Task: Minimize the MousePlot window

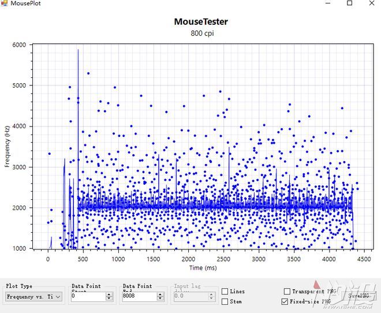Action: 328,3
